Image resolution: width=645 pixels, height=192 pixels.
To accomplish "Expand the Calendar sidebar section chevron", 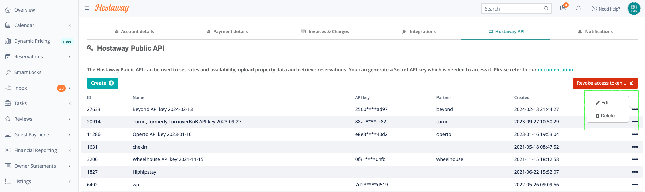I will 70,25.
